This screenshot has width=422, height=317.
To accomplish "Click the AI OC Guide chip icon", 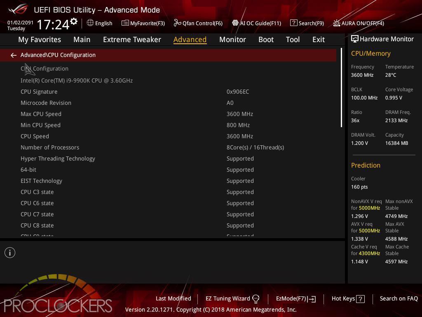I will point(235,23).
